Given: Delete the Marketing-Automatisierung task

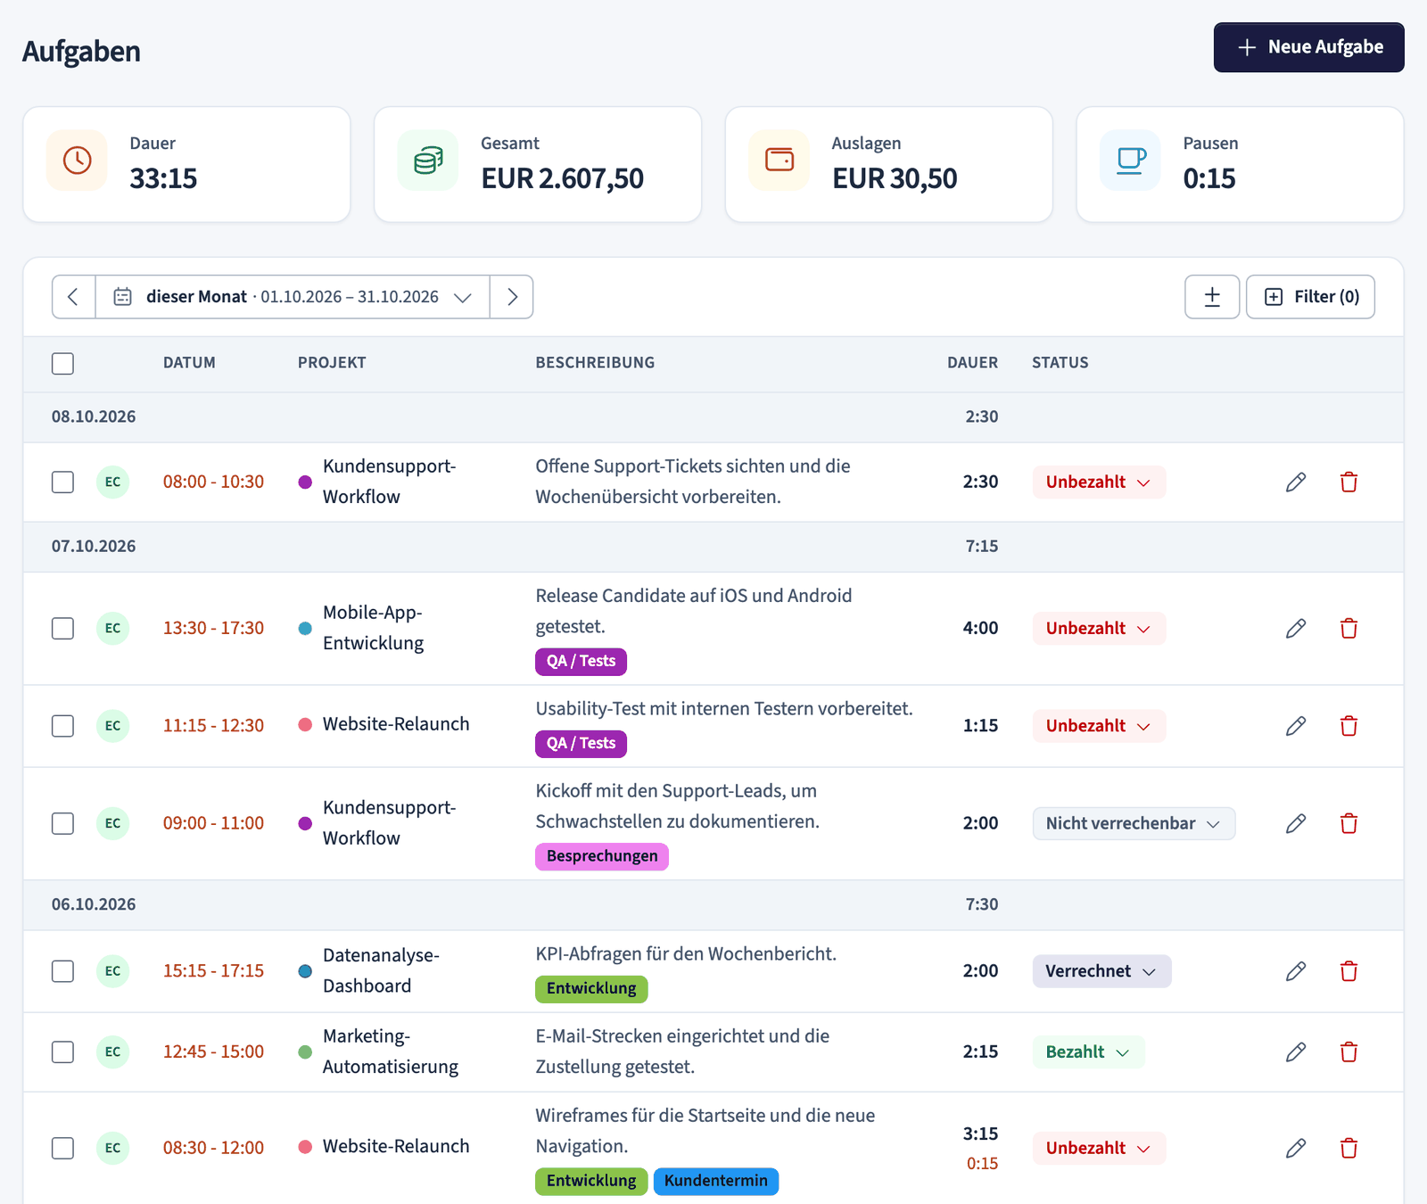Looking at the screenshot, I should [1349, 1052].
